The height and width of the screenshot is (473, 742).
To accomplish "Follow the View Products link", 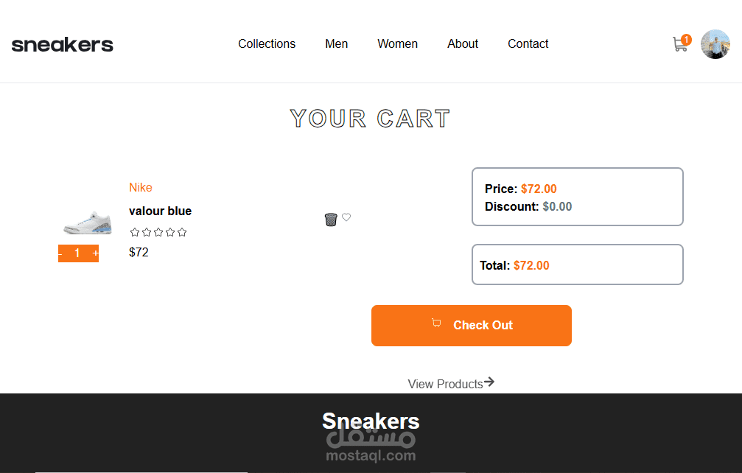I will coord(451,383).
